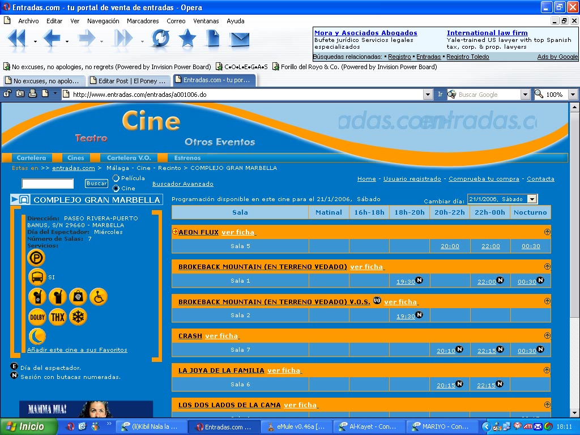
Task: Select the 20:10 CRASH showtime
Action: (446, 351)
